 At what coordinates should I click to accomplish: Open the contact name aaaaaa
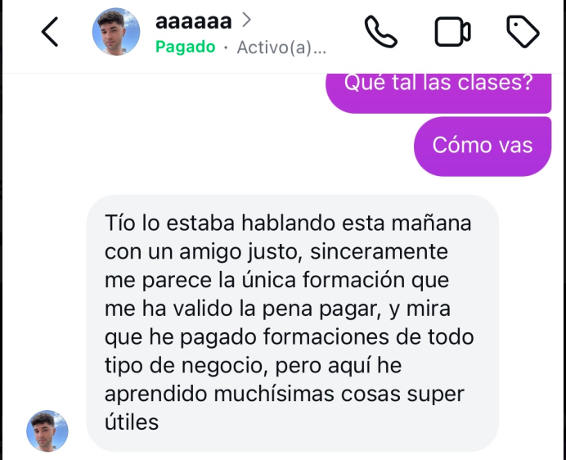point(194,21)
